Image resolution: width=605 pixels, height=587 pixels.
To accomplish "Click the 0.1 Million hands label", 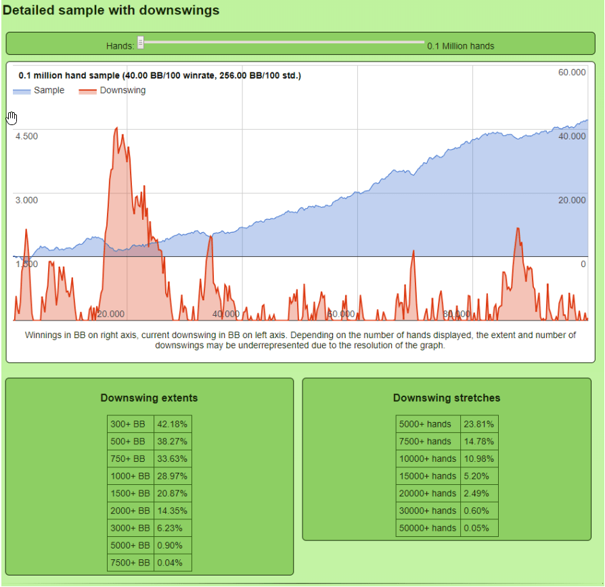I will click(460, 47).
